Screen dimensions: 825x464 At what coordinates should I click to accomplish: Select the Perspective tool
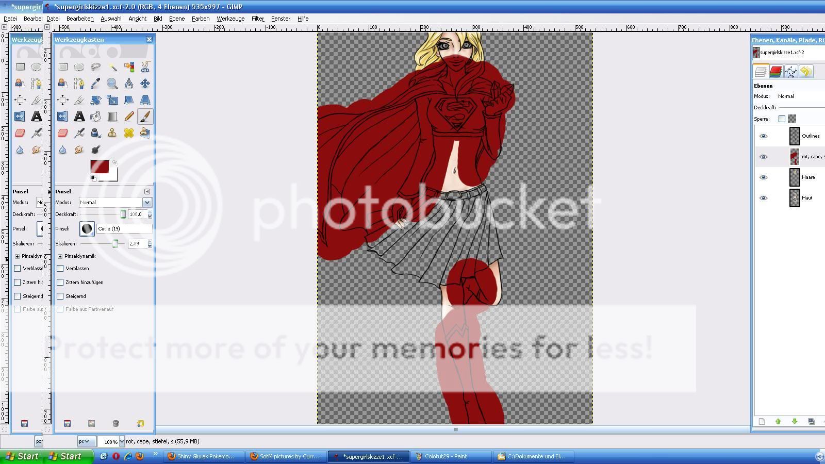coord(145,100)
